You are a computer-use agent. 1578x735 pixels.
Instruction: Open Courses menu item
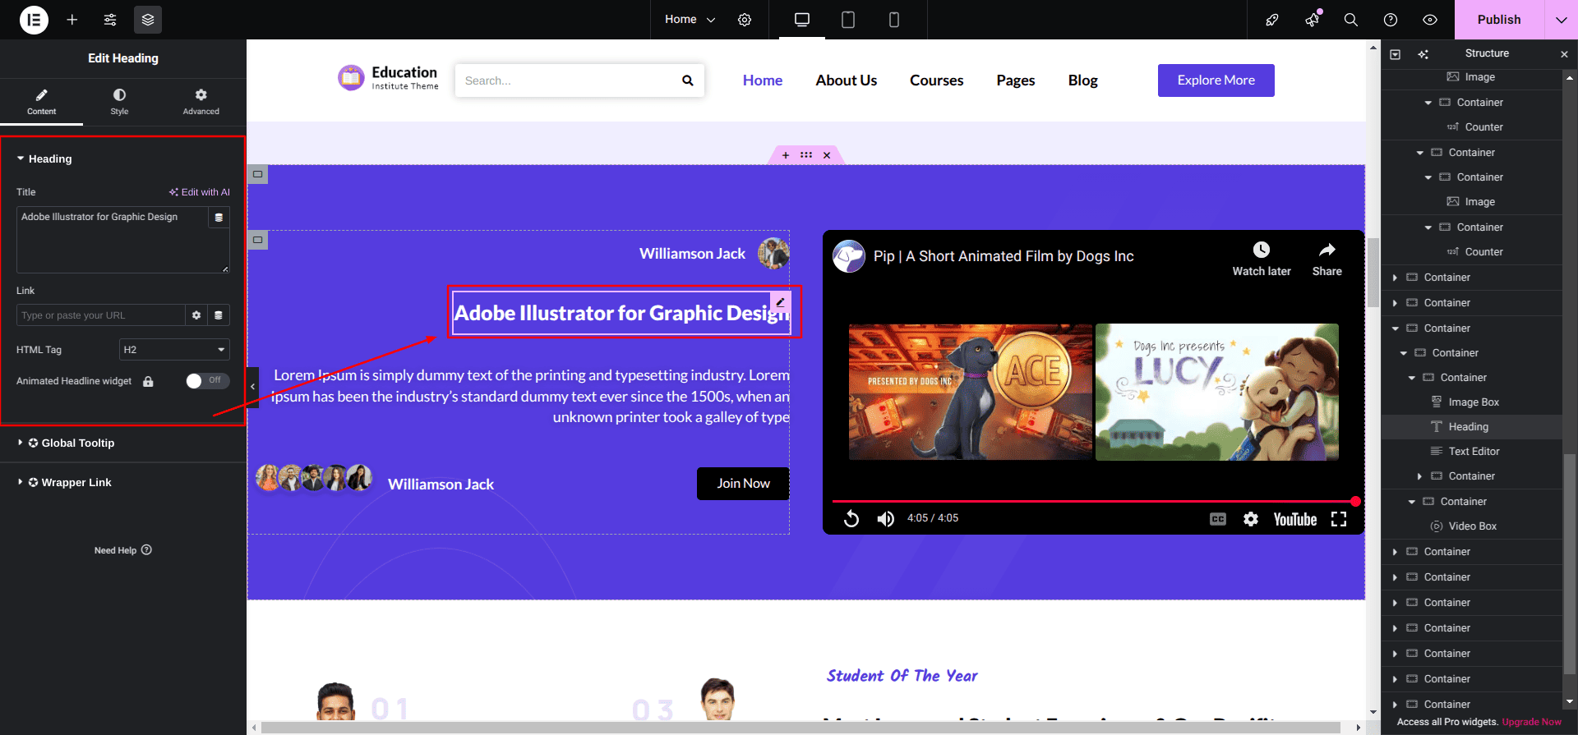tap(936, 80)
